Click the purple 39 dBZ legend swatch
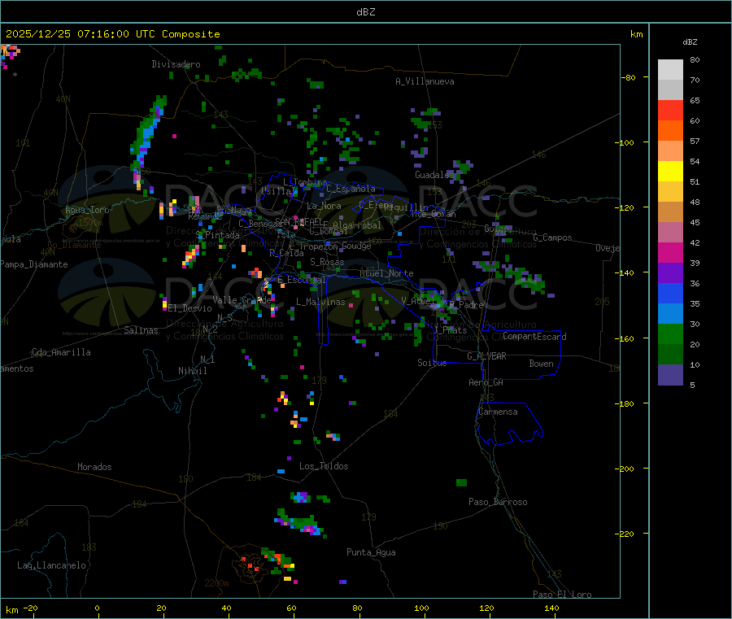This screenshot has width=732, height=619. tap(670, 272)
